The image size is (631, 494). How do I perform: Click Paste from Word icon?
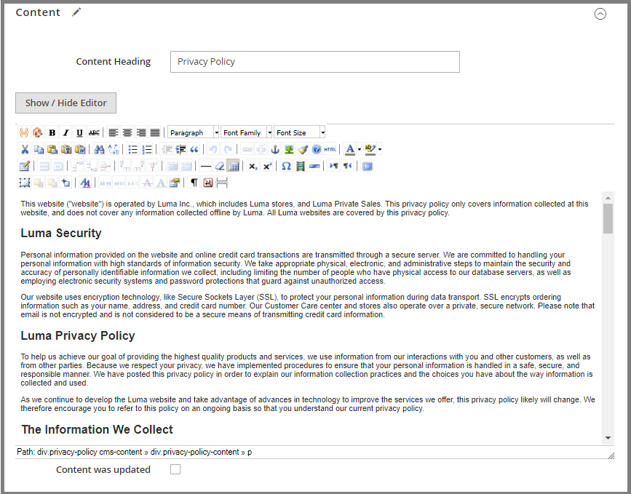pos(80,150)
